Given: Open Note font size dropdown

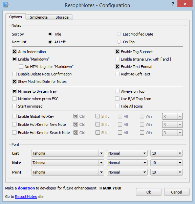Looking at the screenshot, I should 167,163.
